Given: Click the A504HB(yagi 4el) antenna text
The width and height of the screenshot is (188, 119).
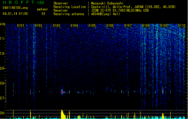Looking at the screenshot, I should (x=106, y=14).
